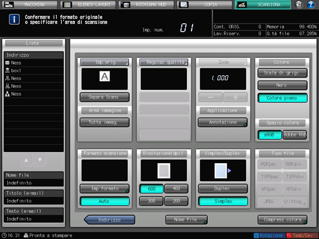This screenshot has width=319, height=239.
Task: Open RICHIAMA HDD tab
Action: (146, 5)
